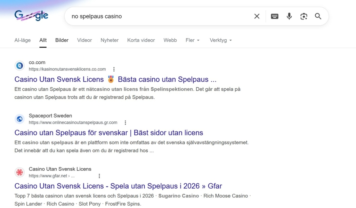
Task: Open the Gfar "Spela utan Spelpaus" result
Action: (x=118, y=186)
